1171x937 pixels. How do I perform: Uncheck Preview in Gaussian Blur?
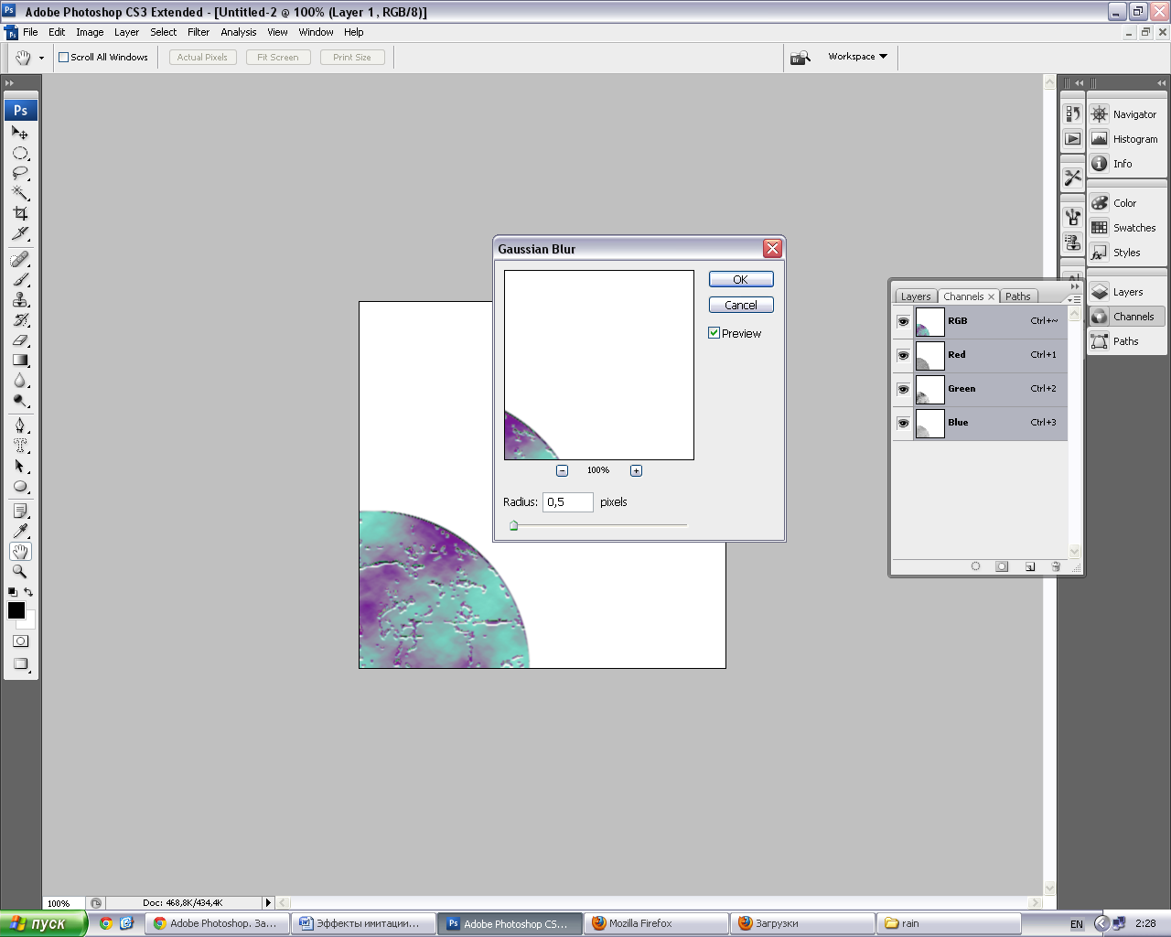coord(714,333)
